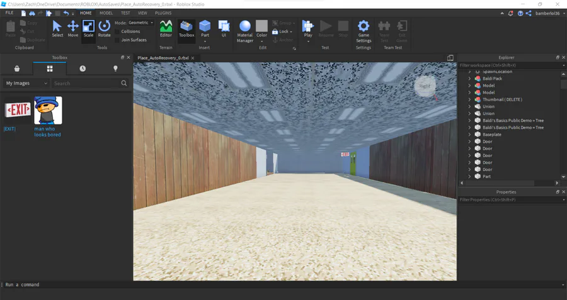Click the Color swatch in Edit group
The height and width of the screenshot is (300, 567).
point(261,26)
